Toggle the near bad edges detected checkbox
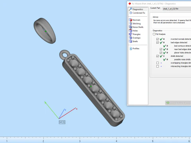Viewport: 191px width, 143px height. tap(161, 49)
